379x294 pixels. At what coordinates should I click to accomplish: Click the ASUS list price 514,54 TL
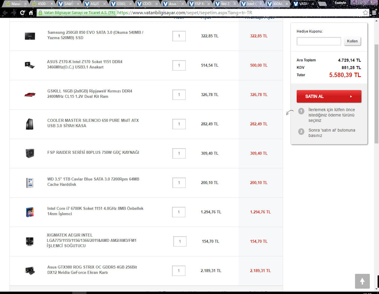tap(210, 65)
